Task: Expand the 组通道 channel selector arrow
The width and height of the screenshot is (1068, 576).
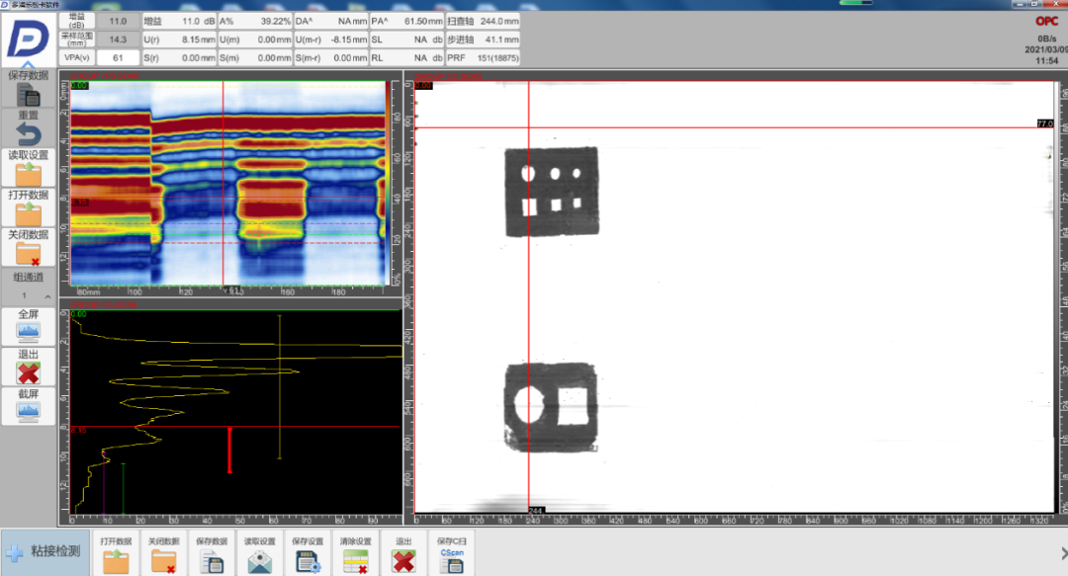Action: click(46, 296)
